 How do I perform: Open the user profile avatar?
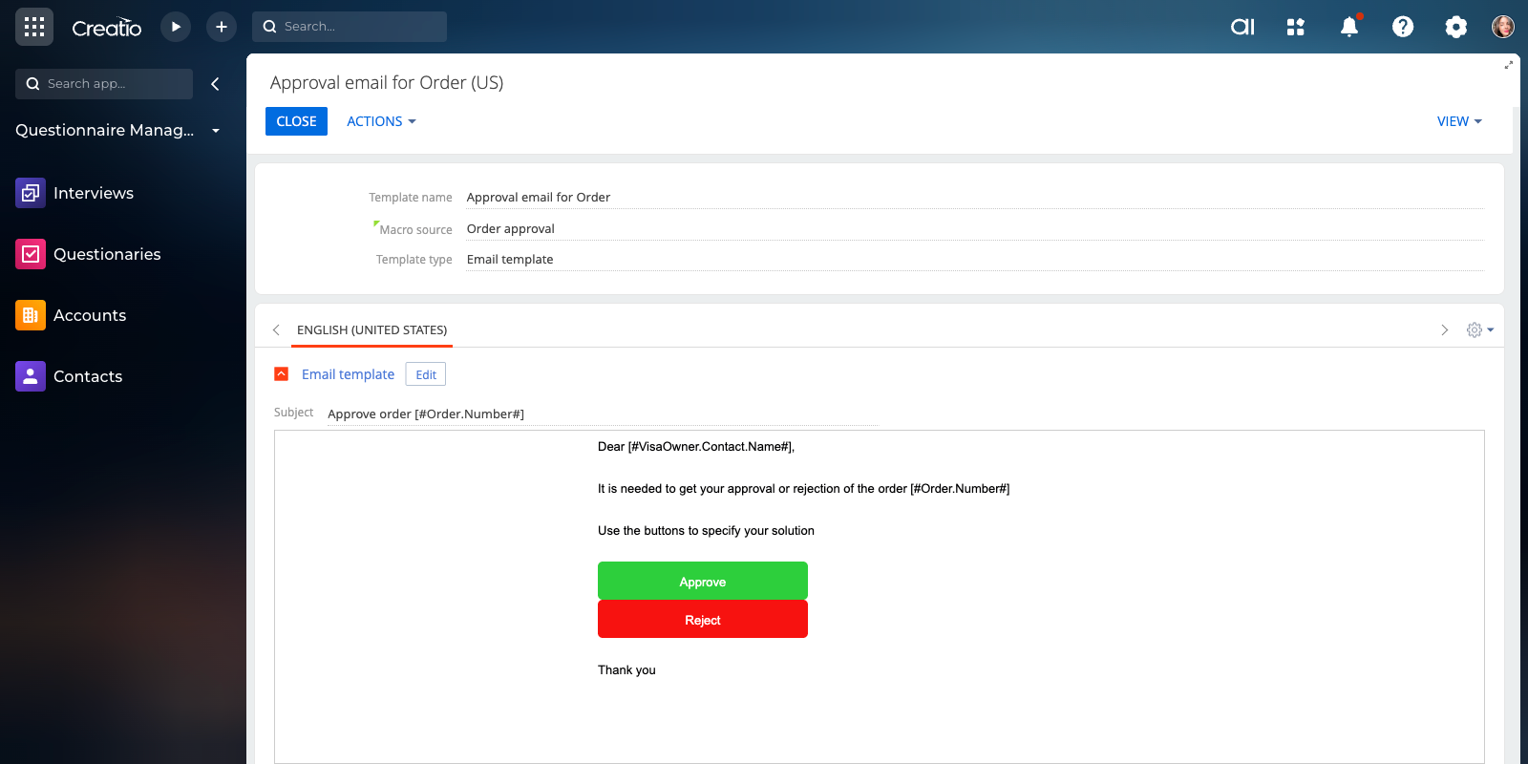click(x=1503, y=27)
